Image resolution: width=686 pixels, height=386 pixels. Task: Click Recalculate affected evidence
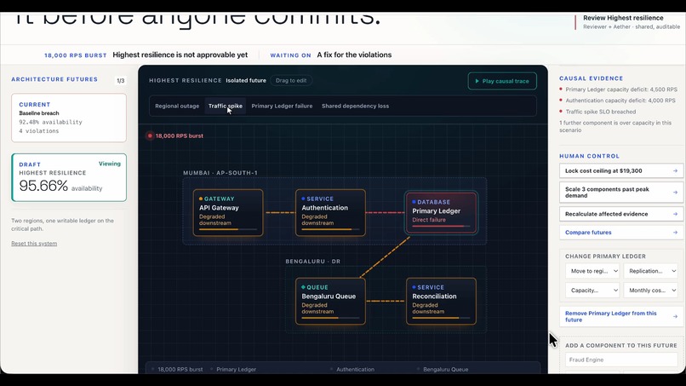point(621,214)
